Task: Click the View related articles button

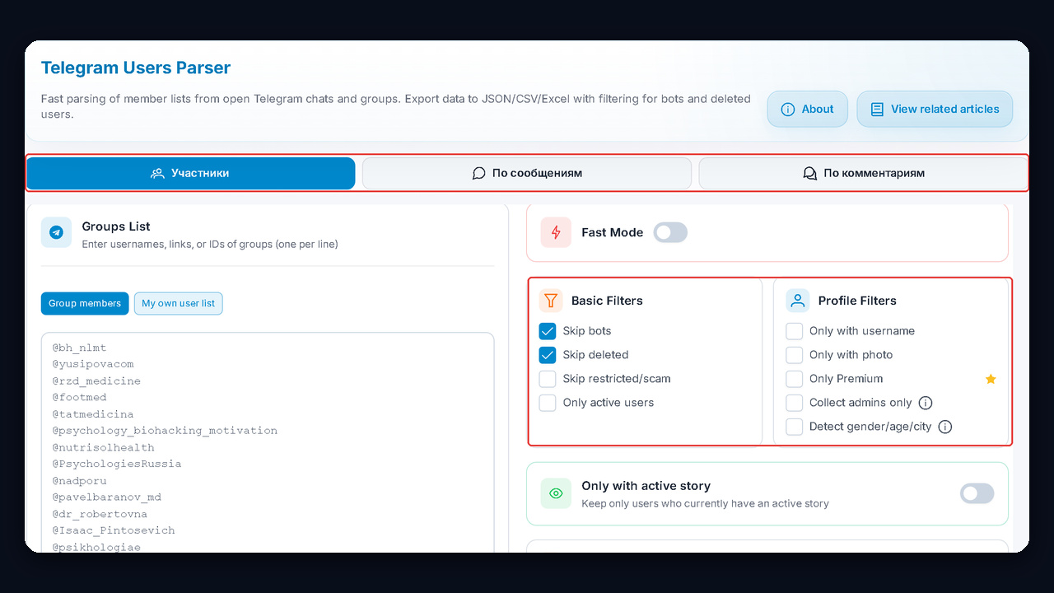Action: tap(935, 109)
